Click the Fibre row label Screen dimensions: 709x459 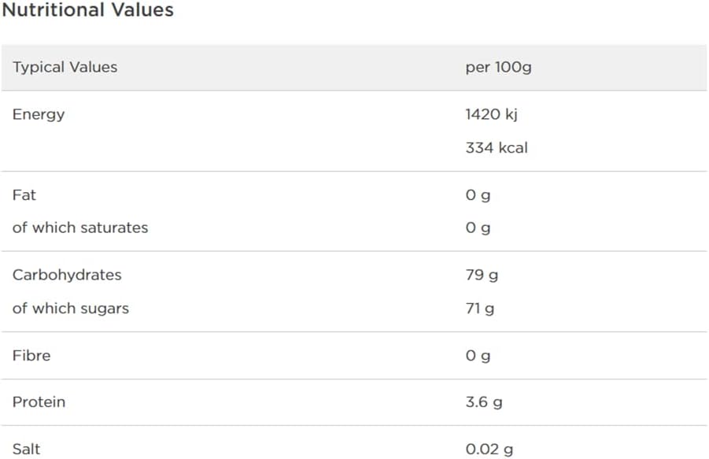click(x=31, y=355)
